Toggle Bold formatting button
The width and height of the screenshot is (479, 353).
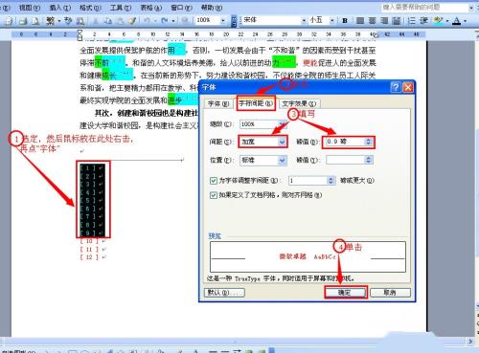pos(345,21)
